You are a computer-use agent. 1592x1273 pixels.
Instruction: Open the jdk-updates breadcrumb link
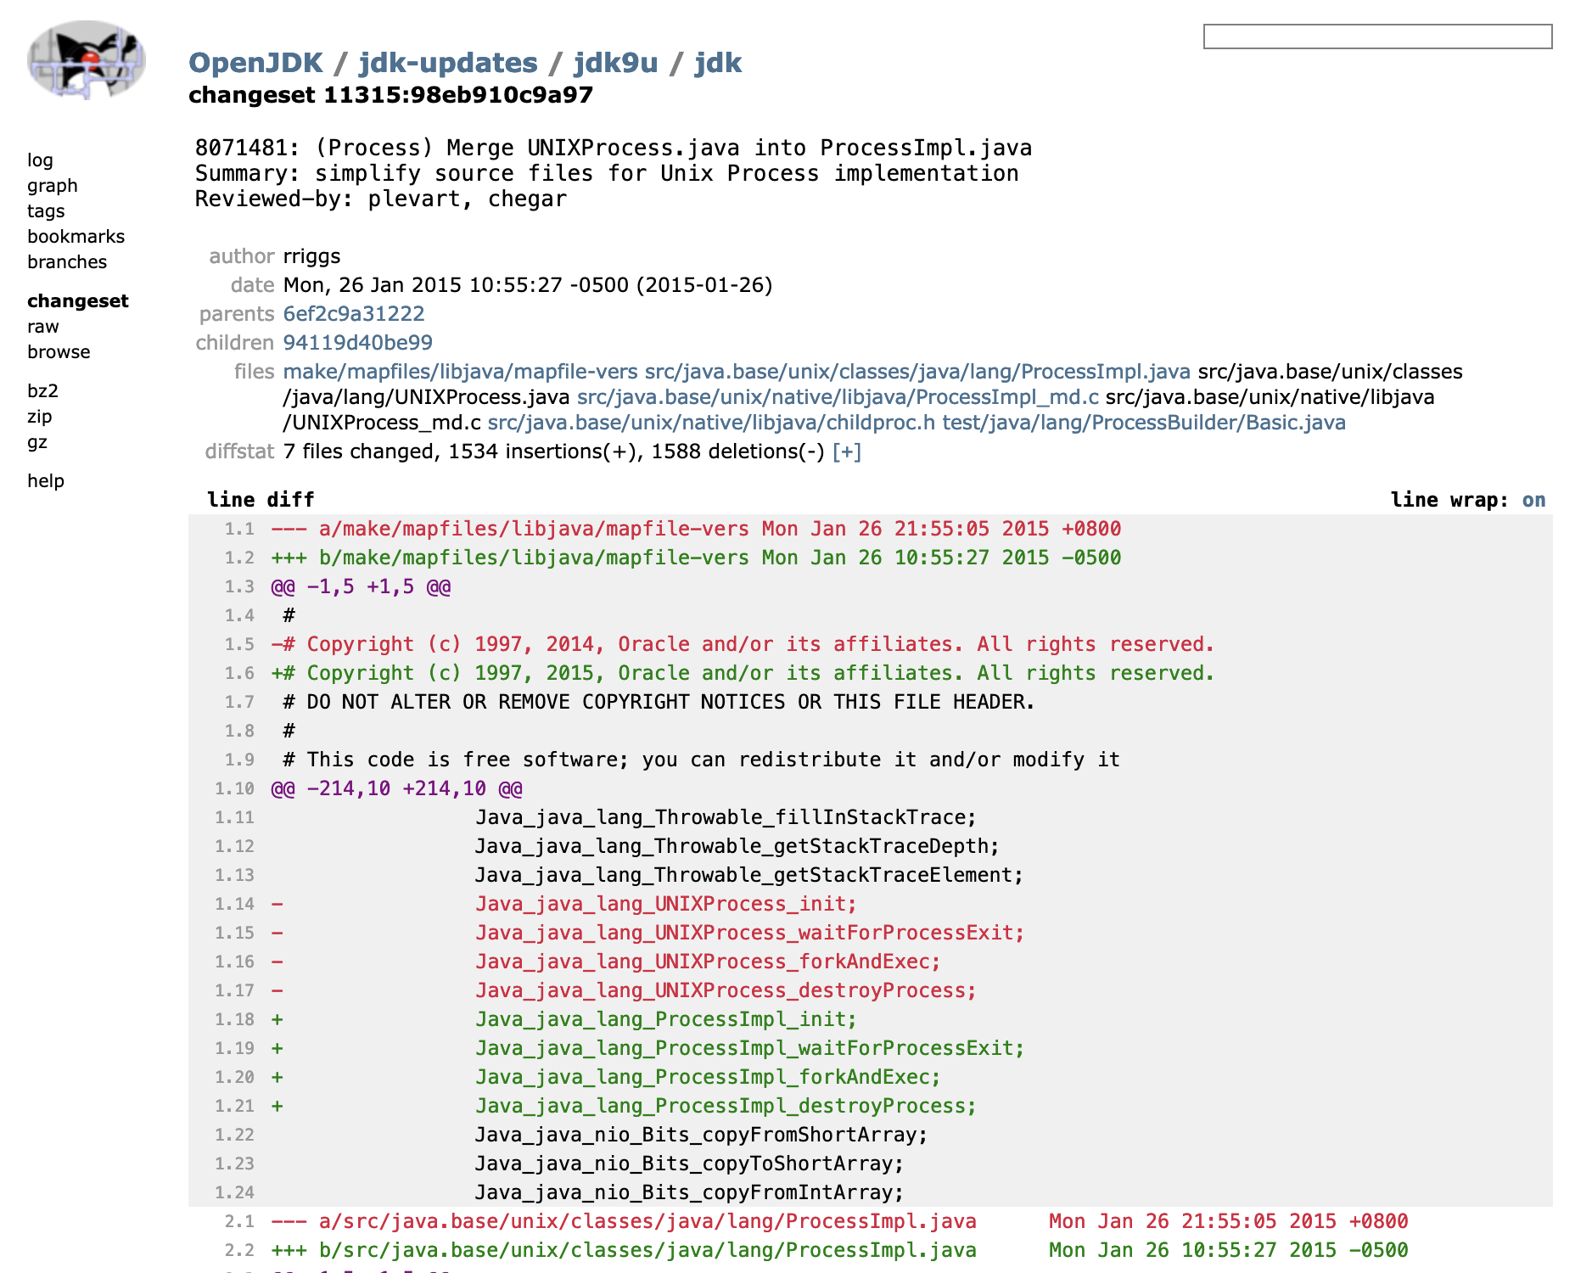(448, 63)
